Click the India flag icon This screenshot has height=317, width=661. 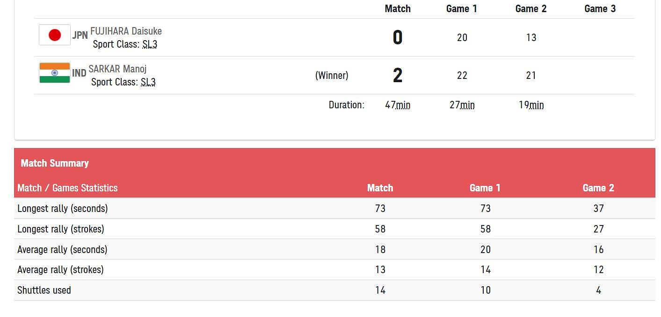[x=55, y=73]
